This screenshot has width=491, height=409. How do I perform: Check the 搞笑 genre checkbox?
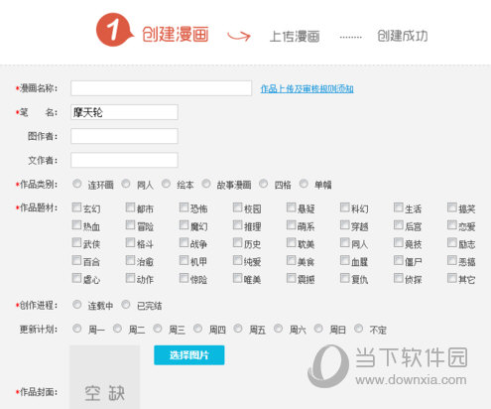tap(452, 207)
